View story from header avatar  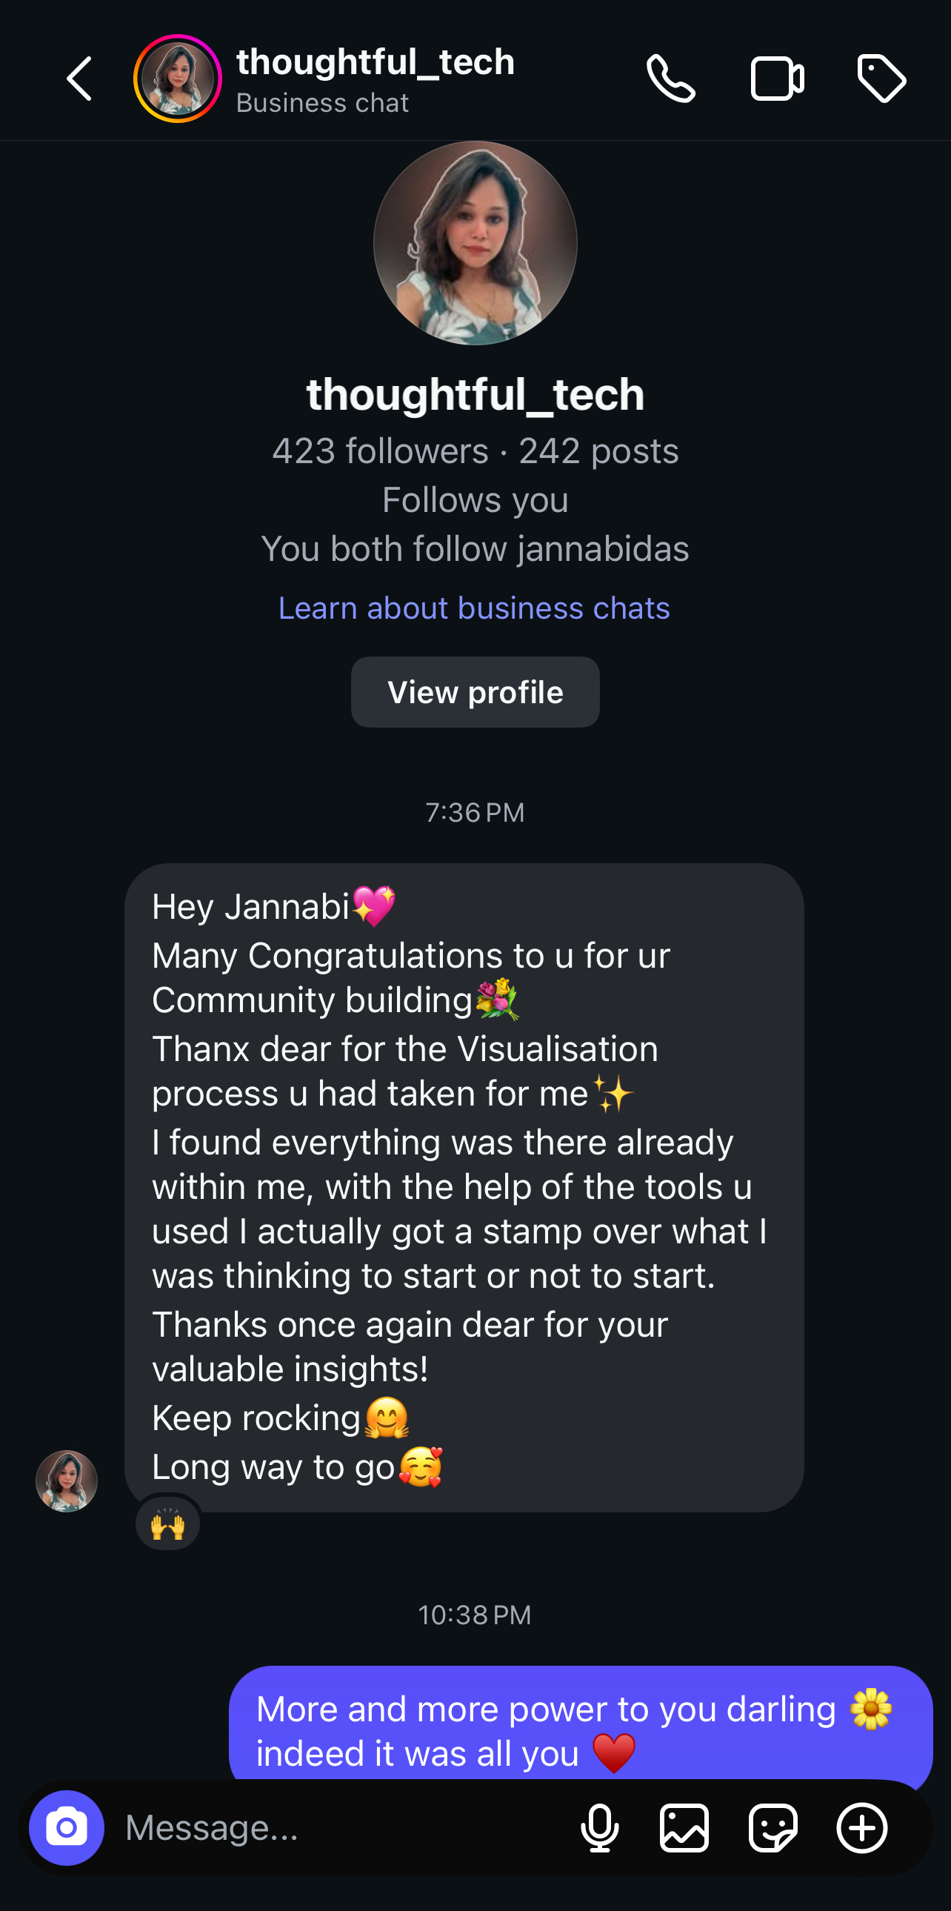pos(177,79)
